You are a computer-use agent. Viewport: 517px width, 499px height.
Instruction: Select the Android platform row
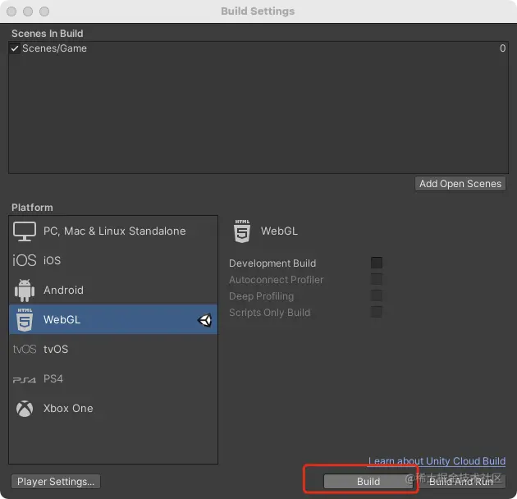point(113,290)
